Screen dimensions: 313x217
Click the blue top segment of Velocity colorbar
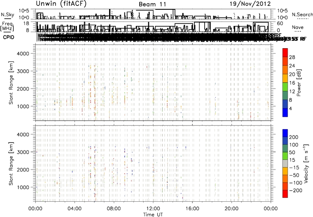point(285,133)
